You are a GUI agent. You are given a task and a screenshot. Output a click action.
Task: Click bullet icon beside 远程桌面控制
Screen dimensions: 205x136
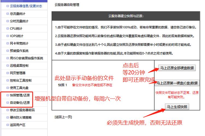(8, 66)
